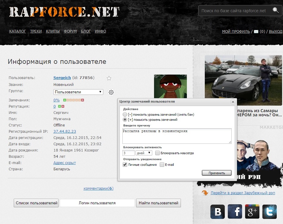This screenshot has width=283, height=224.
Task: Open комментарии(6) link
Action: pos(99,189)
